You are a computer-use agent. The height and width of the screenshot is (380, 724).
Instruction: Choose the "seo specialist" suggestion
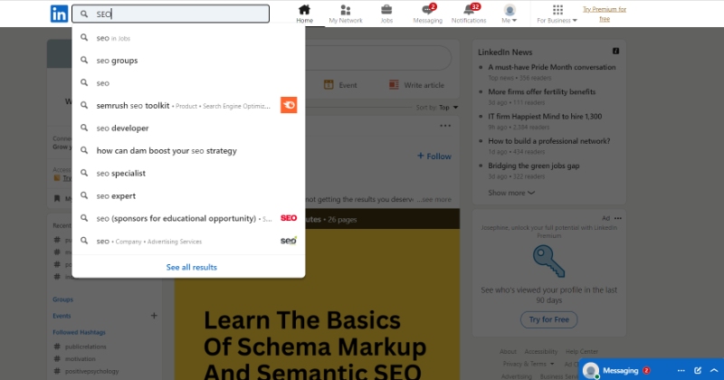coord(121,173)
